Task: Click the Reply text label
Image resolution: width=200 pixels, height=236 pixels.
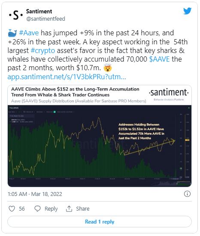Action: [51, 209]
